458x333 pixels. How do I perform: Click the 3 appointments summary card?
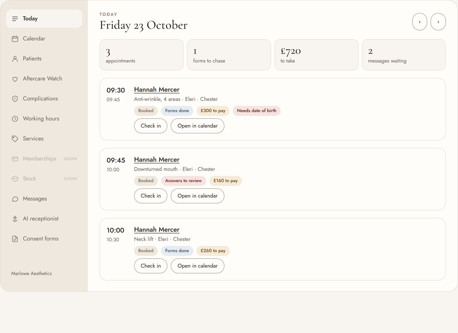pyautogui.click(x=141, y=55)
